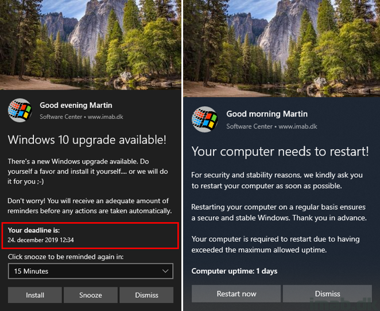Viewport: 380px width, 311px height.
Task: Dismiss the computer restart notification
Action: [327, 294]
